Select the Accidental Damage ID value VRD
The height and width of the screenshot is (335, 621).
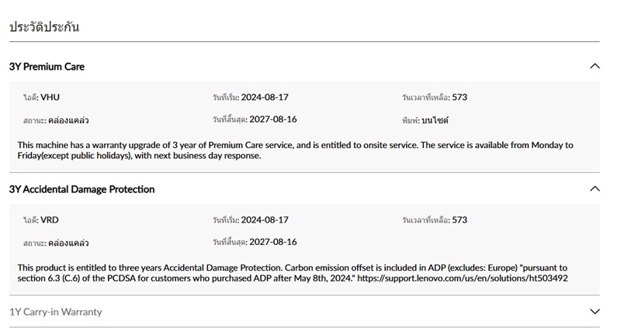(50, 220)
